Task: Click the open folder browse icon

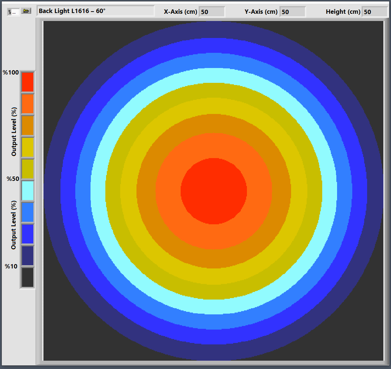Action: click(x=26, y=11)
